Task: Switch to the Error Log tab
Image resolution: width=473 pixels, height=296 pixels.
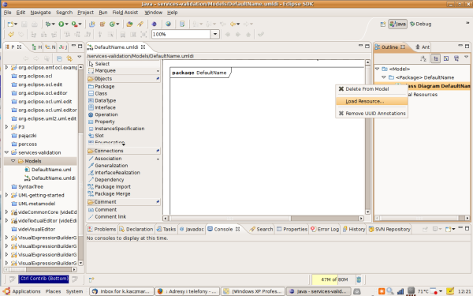Action: pos(325,229)
